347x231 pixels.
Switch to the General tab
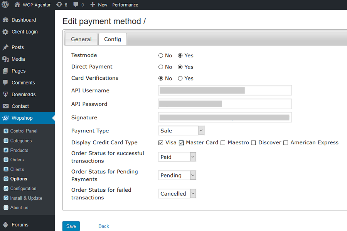tap(81, 39)
